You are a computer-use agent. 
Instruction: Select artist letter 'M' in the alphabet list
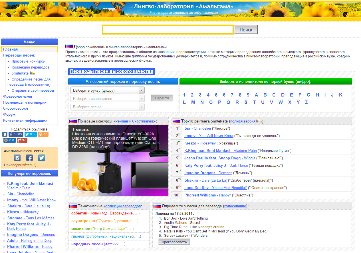193,103
